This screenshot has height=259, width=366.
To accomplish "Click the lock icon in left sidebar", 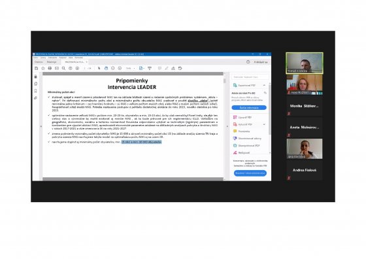I will 35,77.
